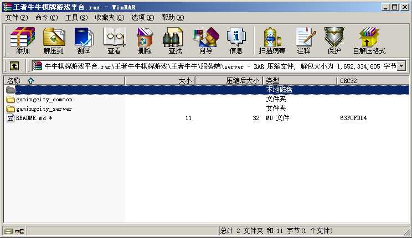Click the window resize grip corner

pyautogui.click(x=406, y=232)
